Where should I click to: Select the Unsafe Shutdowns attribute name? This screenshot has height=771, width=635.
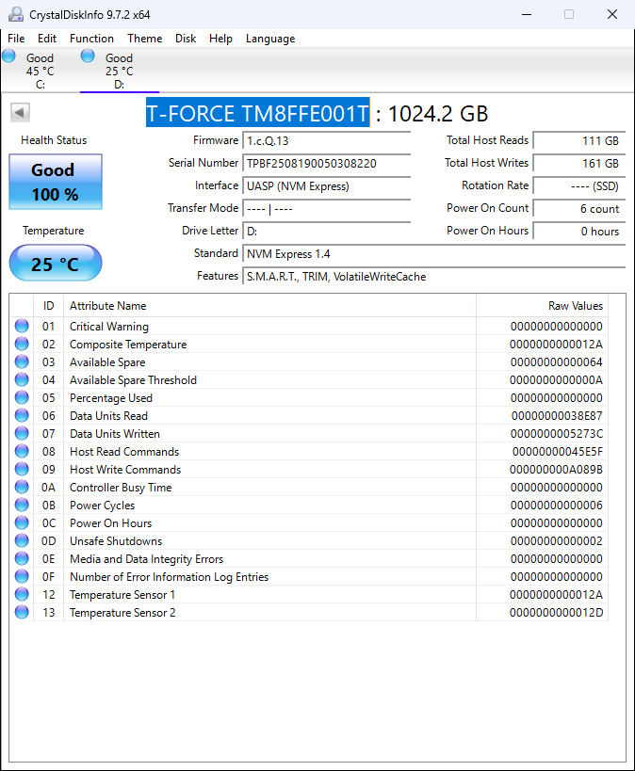(x=116, y=541)
